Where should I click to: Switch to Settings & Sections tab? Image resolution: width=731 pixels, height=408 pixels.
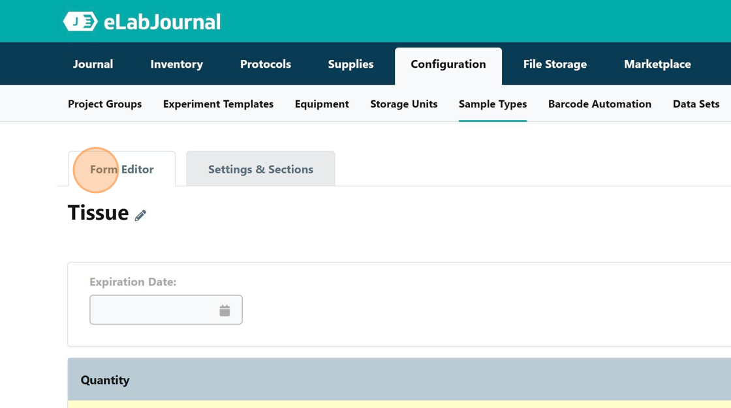click(x=260, y=169)
